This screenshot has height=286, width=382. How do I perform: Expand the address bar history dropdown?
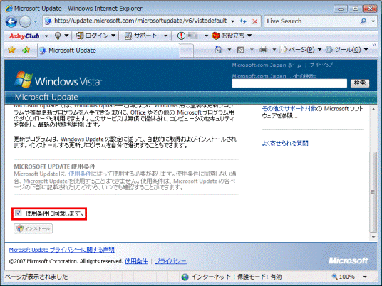click(x=232, y=21)
